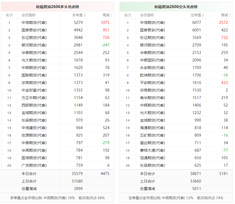Click 总量增减 value 5011

tap(197, 189)
